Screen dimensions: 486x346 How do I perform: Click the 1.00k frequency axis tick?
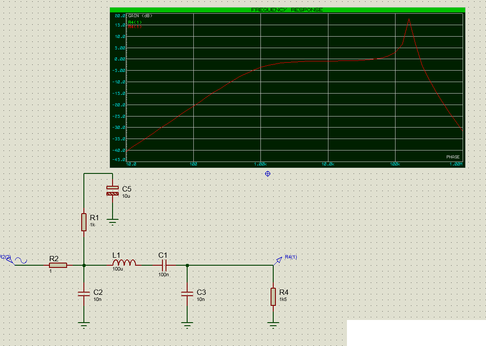point(260,164)
